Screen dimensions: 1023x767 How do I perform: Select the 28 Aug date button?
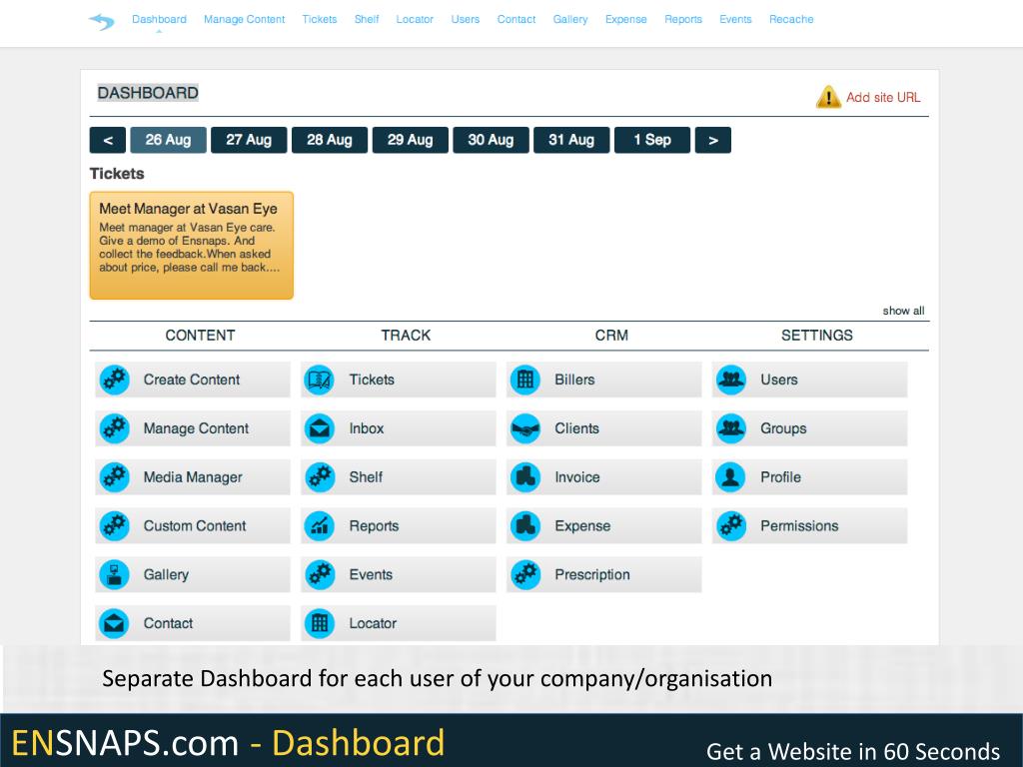pos(330,140)
